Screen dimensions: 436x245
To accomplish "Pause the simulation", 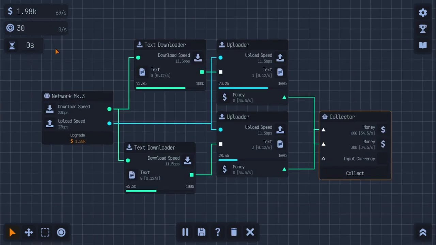I will click(185, 232).
